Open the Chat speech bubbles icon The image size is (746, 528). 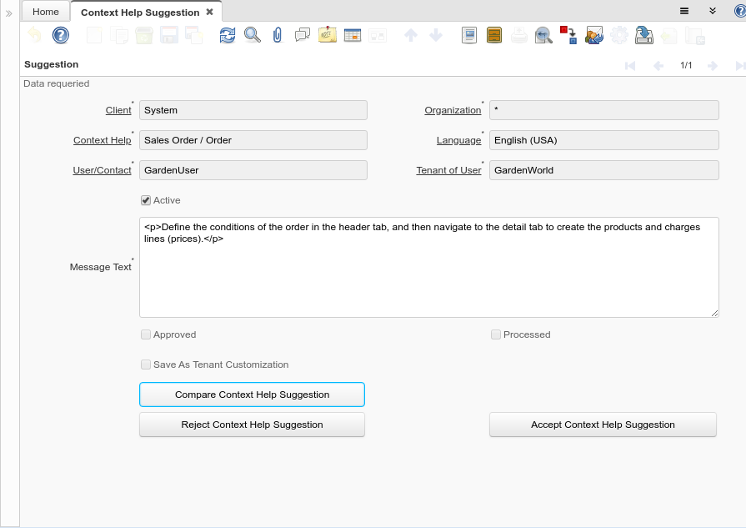pyautogui.click(x=303, y=35)
